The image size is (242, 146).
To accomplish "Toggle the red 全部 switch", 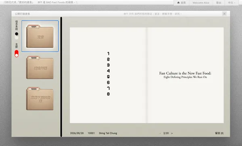I will click(17, 54).
